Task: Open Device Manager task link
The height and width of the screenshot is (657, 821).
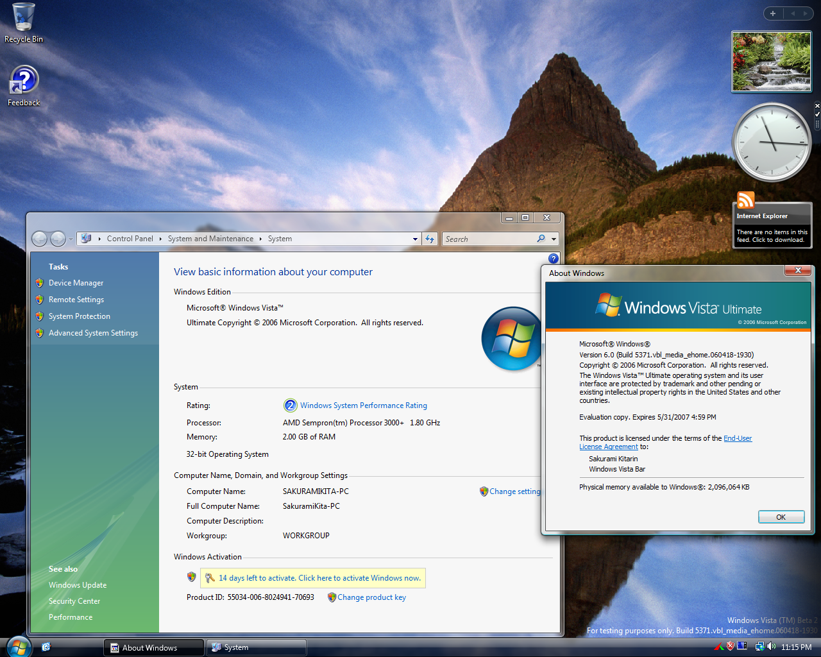Action: [x=76, y=283]
